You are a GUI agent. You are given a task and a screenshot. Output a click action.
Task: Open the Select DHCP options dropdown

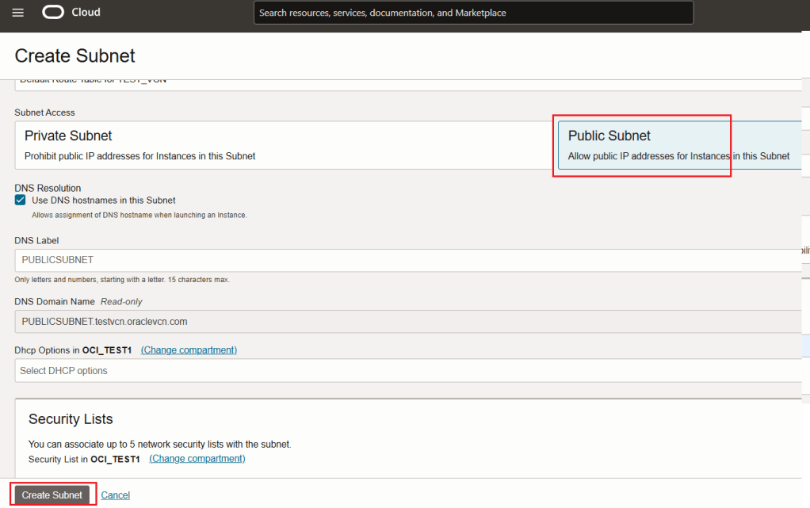click(408, 371)
